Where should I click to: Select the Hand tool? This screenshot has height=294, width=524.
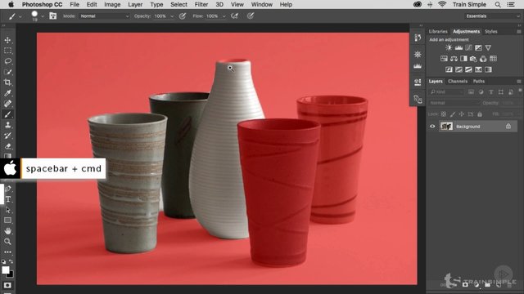point(7,231)
